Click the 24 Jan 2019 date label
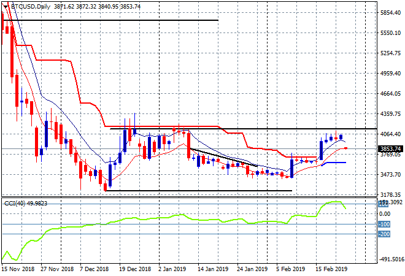 pyautogui.click(x=252, y=269)
